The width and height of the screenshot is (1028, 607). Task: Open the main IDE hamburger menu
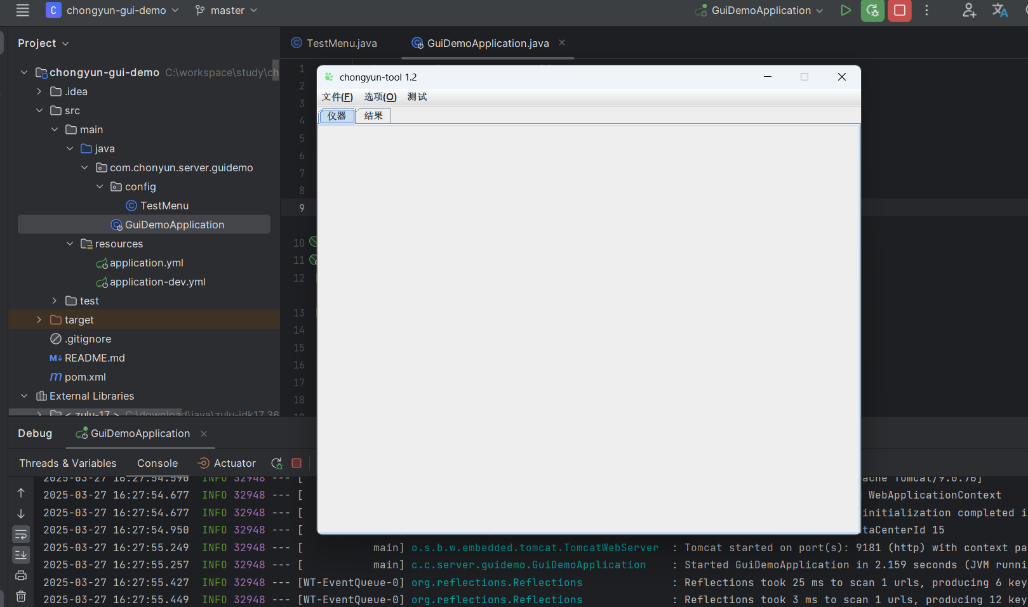(x=21, y=10)
